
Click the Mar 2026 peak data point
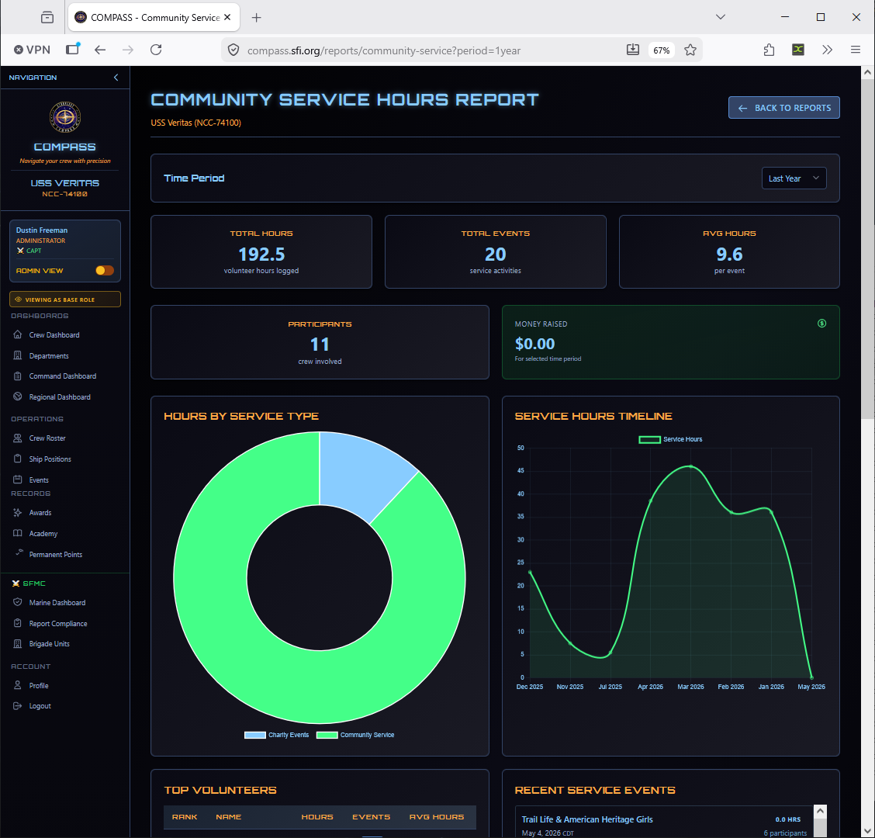(x=691, y=466)
